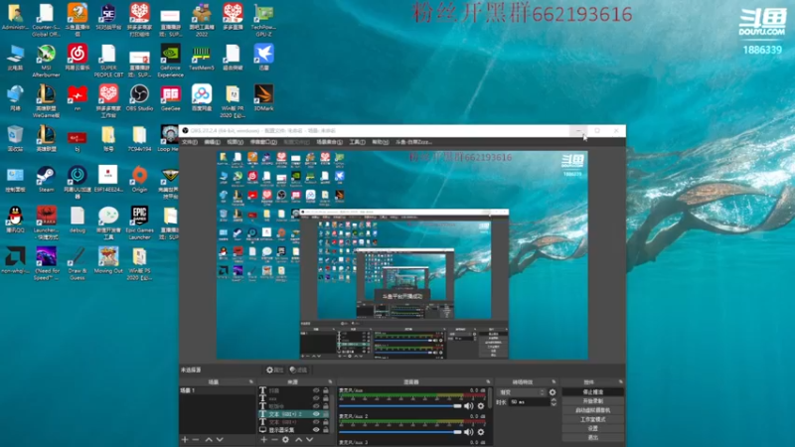
Task: Open the OBS Studio desktop shortcut
Action: pos(139,97)
